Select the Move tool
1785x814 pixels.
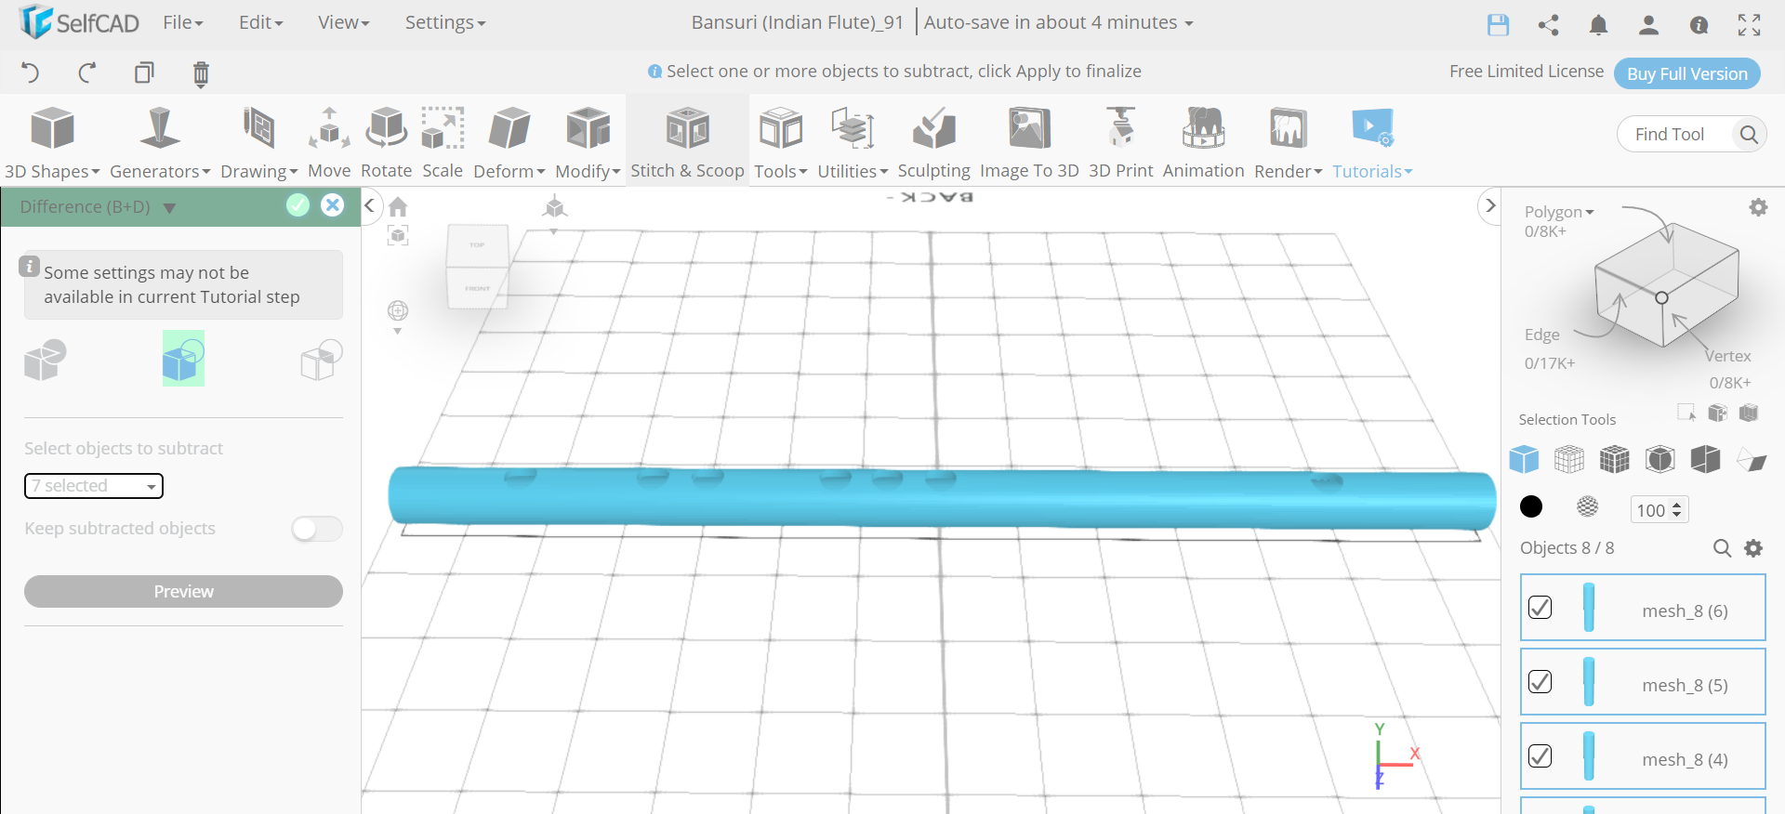(x=329, y=141)
